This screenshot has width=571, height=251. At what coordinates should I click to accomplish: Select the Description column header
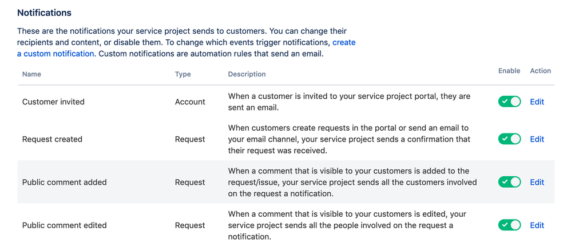pyautogui.click(x=247, y=74)
